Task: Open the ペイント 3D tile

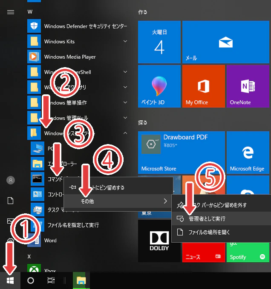Action: click(159, 86)
